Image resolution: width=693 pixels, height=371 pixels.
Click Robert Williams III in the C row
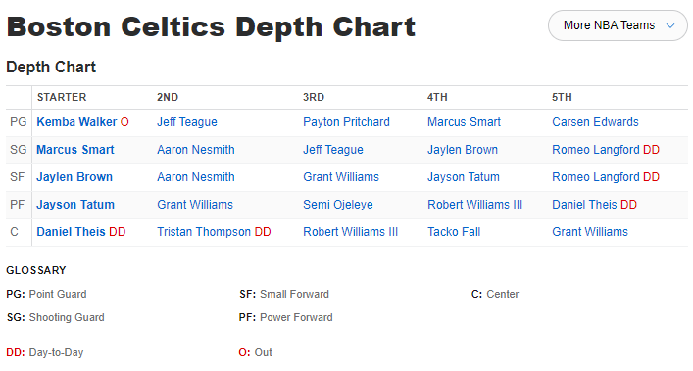(350, 232)
